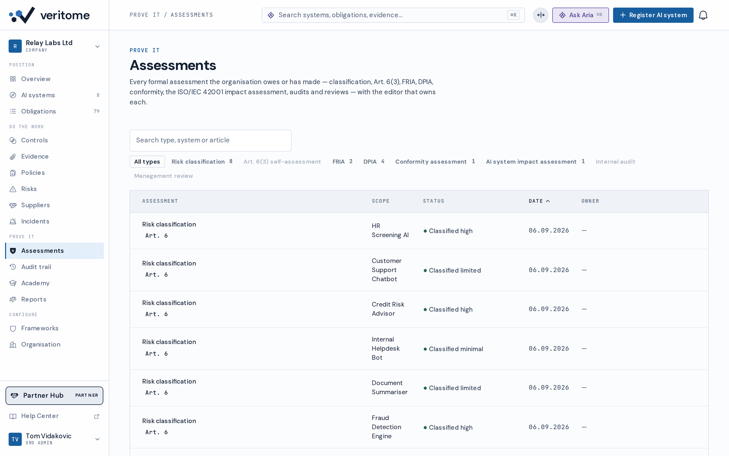Screen dimensions: 729x456
Task: Open notifications bell
Action: [x=703, y=15]
